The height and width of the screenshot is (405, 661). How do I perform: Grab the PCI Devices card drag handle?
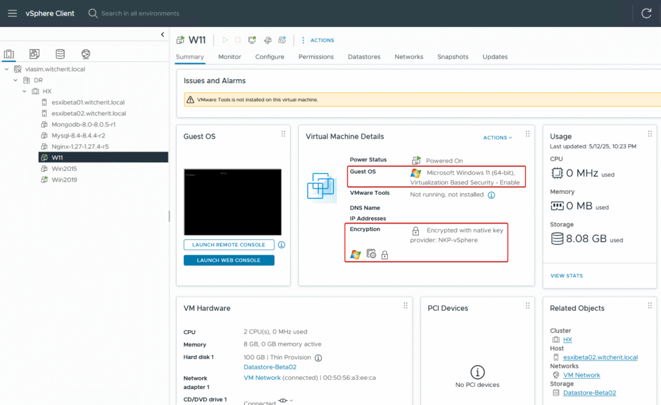click(x=528, y=306)
